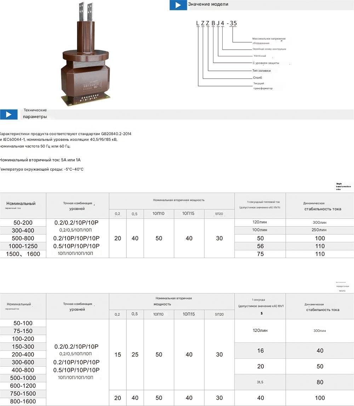Select the product transformer photo
This screenshot has width=354, height=406.
point(85,57)
